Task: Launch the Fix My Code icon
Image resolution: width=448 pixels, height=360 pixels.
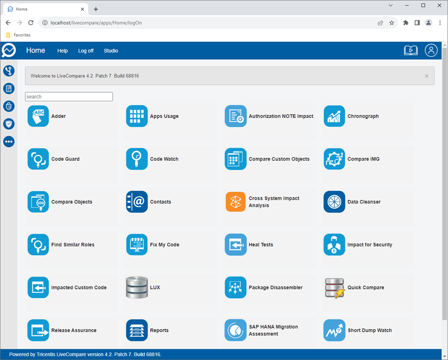Action: 137,245
